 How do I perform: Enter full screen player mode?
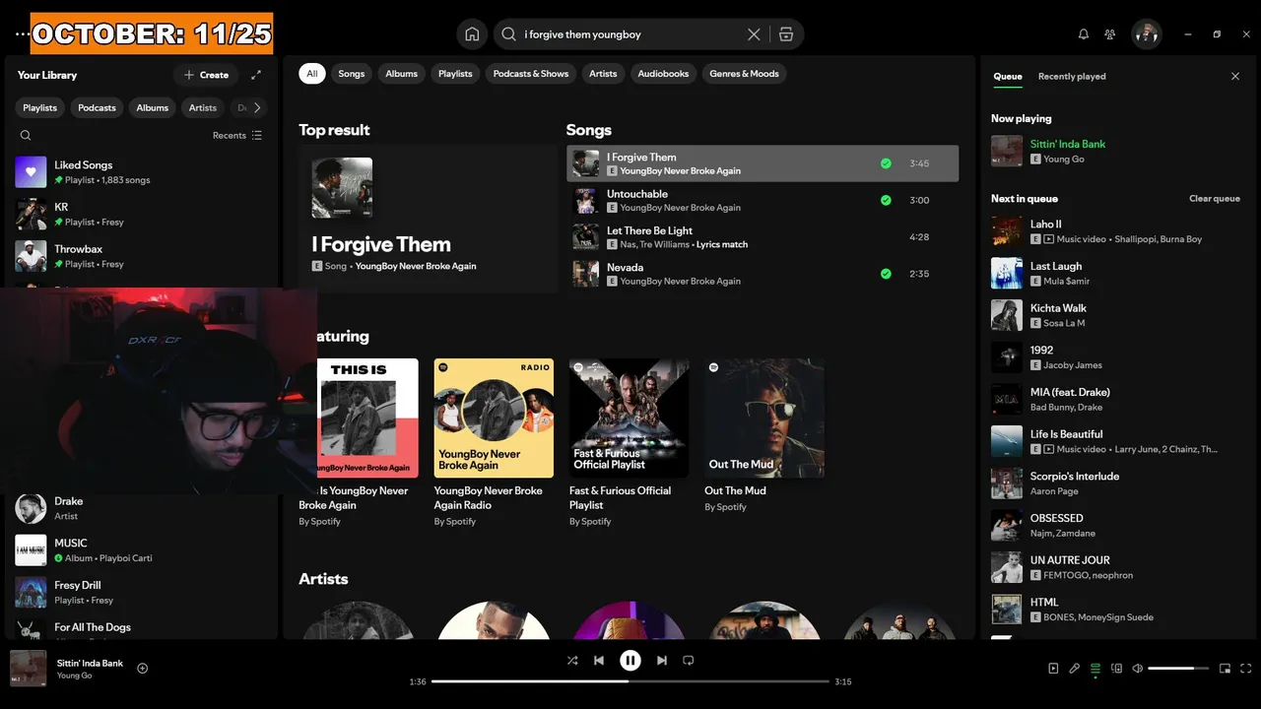1246,669
